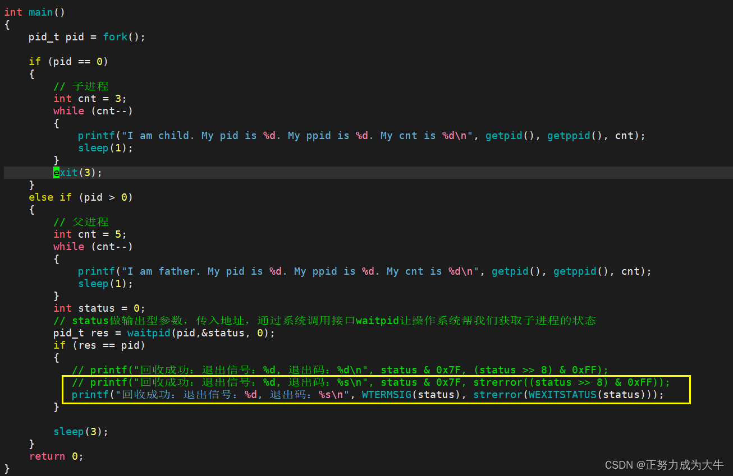Click the '// 子进程' comment
This screenshot has height=476, width=733.
tap(81, 86)
